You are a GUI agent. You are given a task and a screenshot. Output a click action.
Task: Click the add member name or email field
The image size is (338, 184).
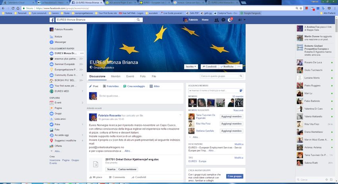tap(214, 90)
